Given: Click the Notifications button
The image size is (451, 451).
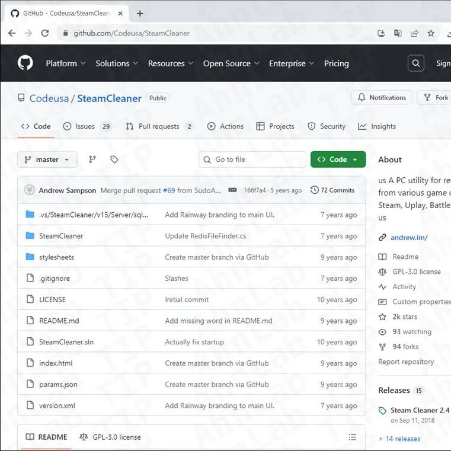Looking at the screenshot, I should pos(382,98).
